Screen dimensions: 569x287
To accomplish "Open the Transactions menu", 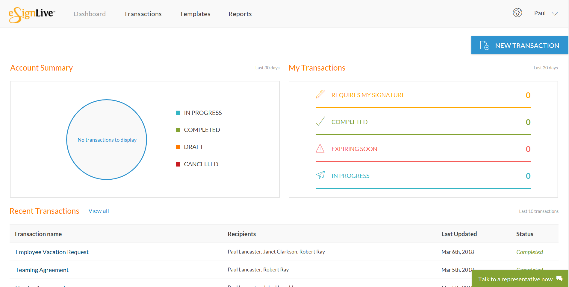I will [143, 14].
